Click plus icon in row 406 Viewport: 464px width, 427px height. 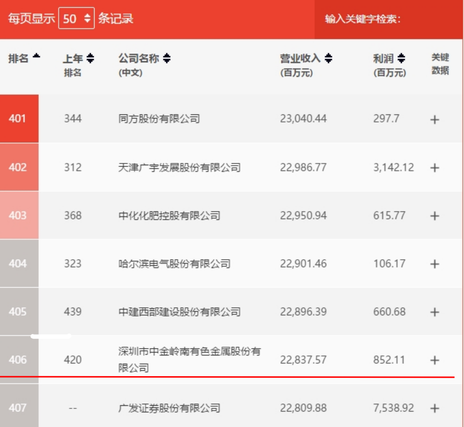[434, 360]
